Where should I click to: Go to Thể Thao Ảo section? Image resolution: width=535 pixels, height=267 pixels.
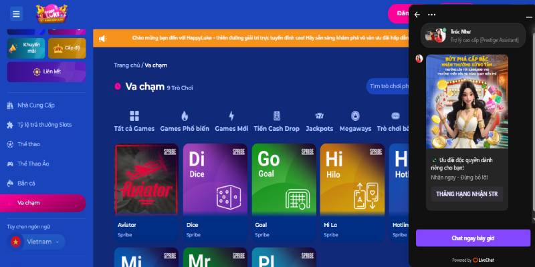coord(33,164)
